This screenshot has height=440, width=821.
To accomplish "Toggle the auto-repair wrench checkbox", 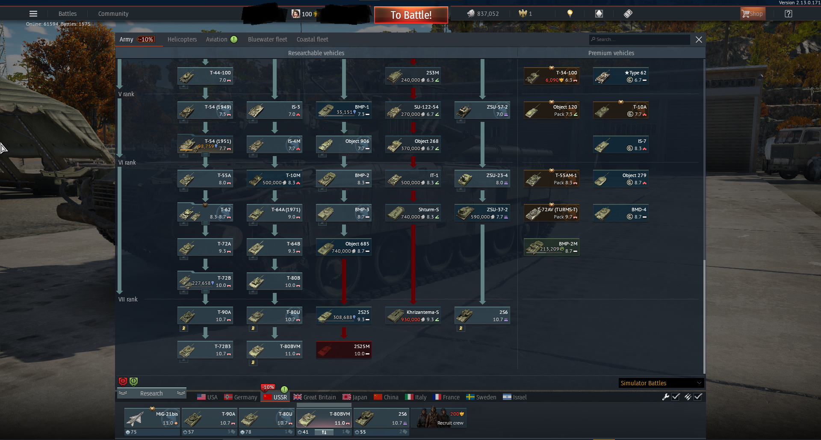I will pyautogui.click(x=676, y=397).
